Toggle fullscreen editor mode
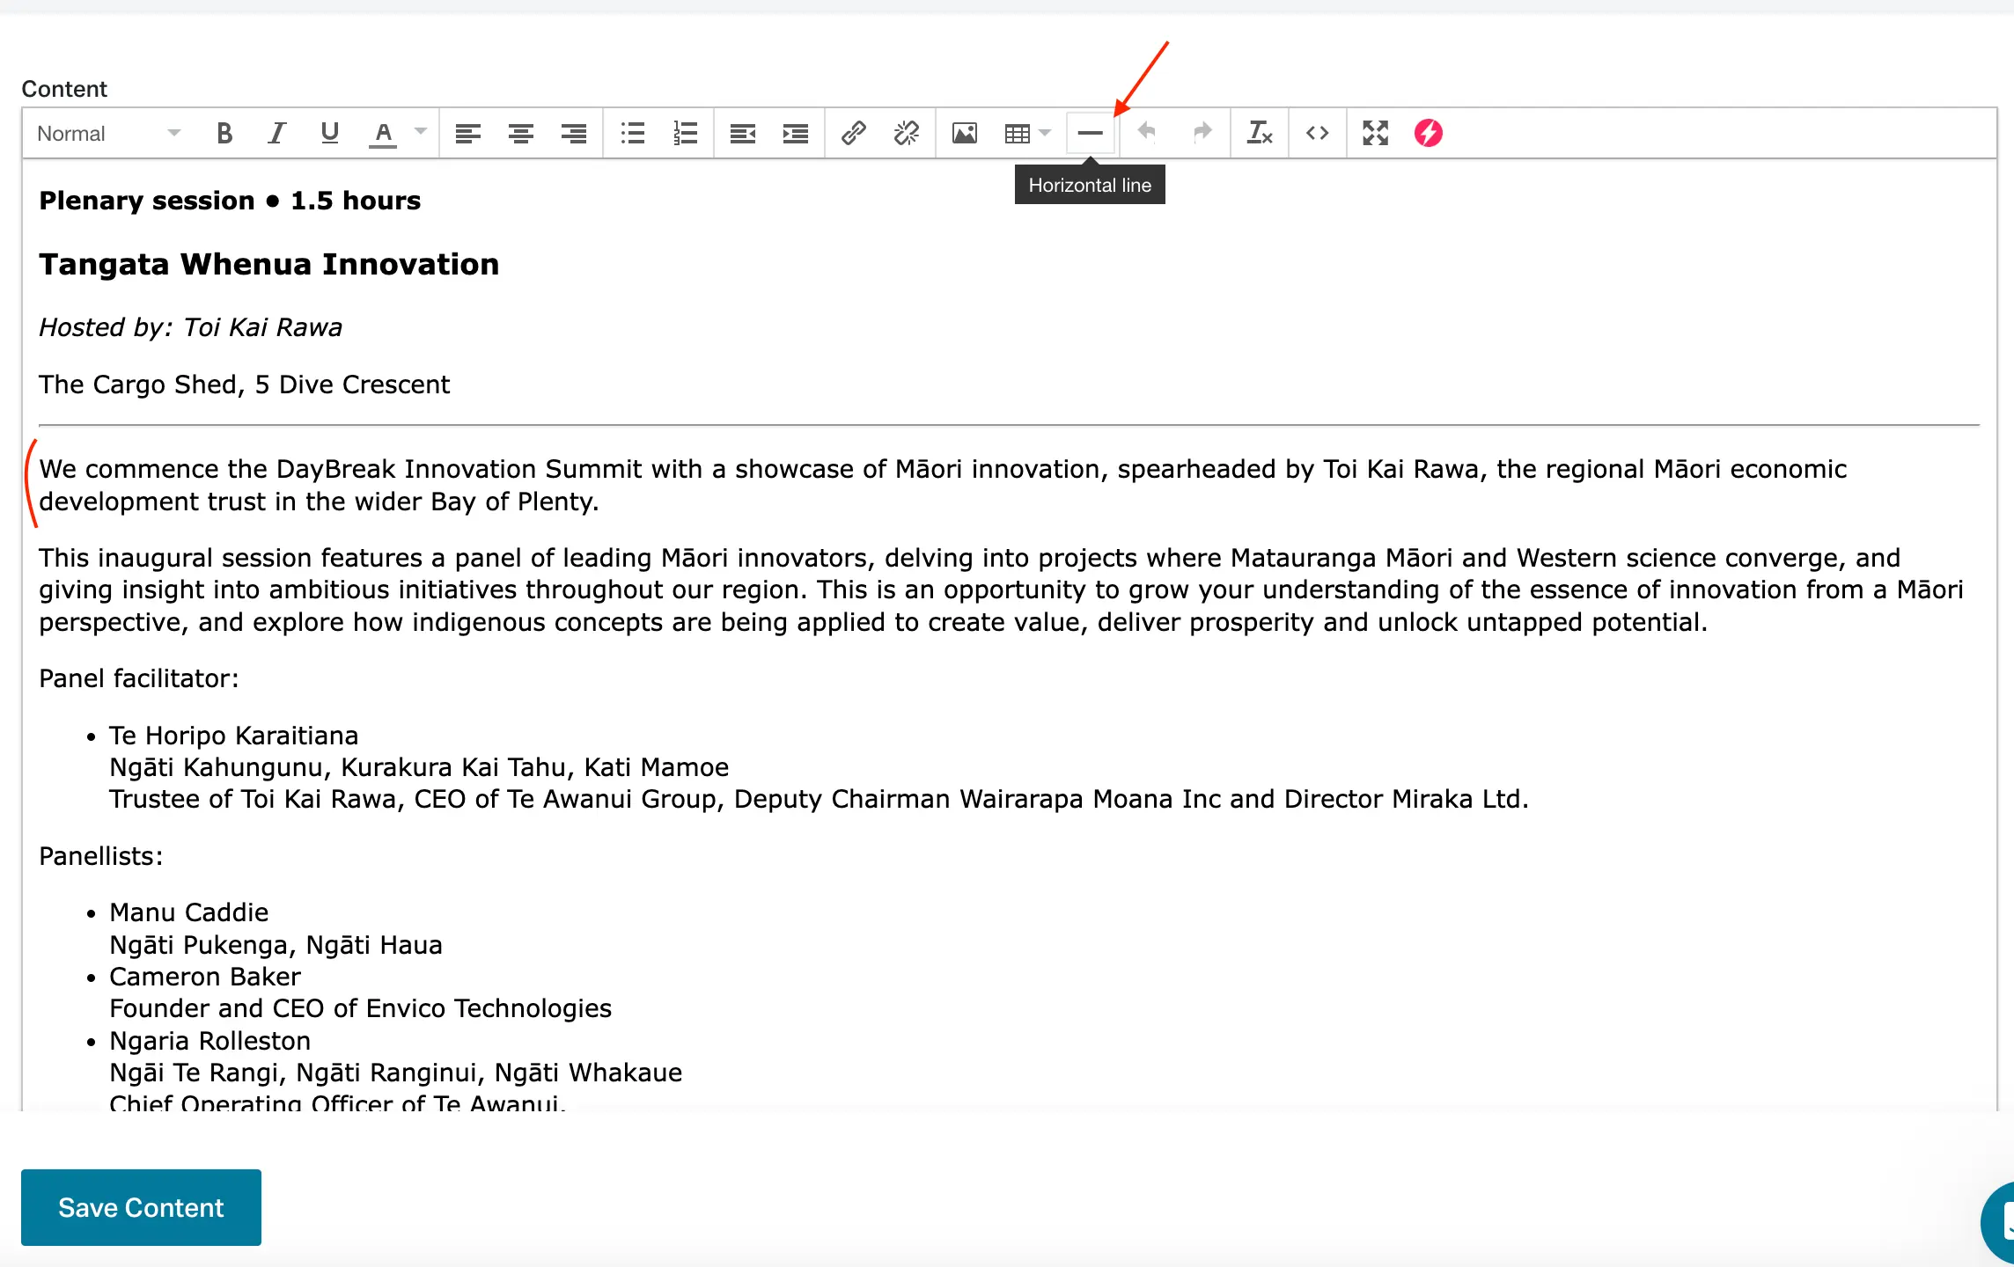 point(1375,133)
